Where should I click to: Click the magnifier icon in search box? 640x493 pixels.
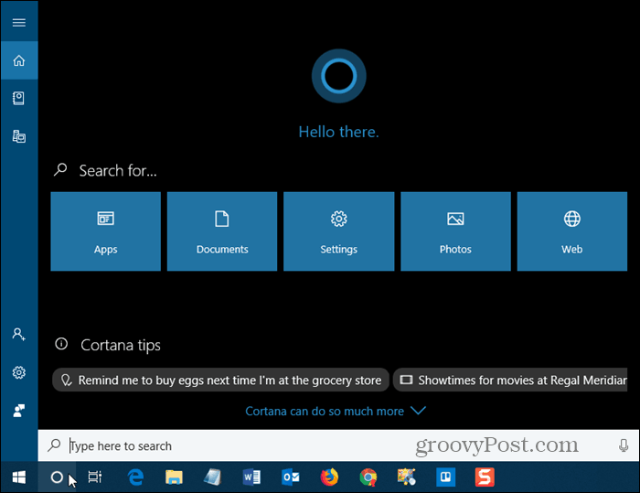tap(54, 445)
